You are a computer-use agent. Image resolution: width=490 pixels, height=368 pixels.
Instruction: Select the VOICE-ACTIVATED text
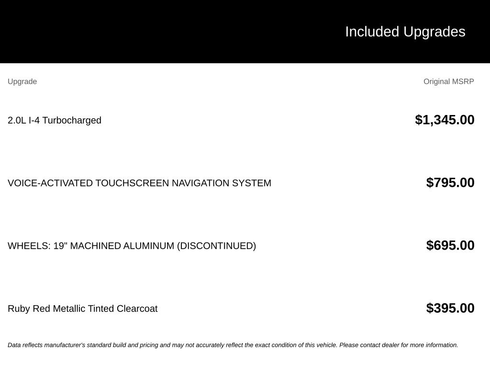click(x=50, y=183)
